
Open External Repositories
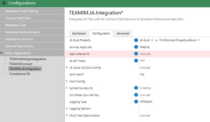point(32,46)
